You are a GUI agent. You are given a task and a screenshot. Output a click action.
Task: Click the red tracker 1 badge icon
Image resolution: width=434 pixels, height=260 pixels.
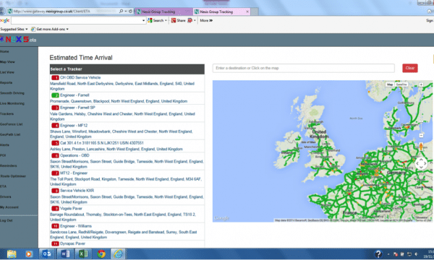point(55,78)
